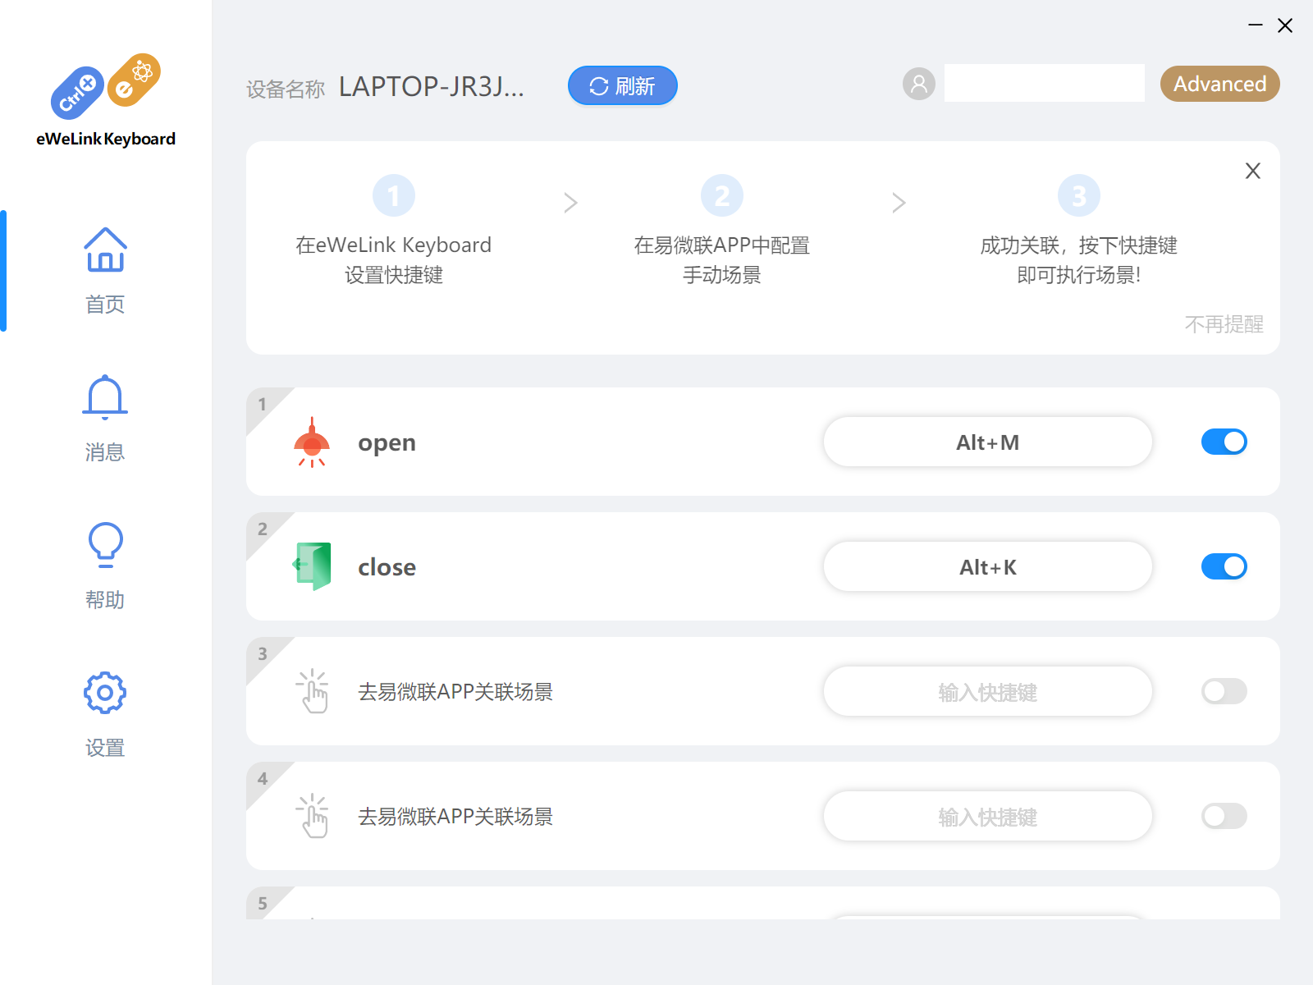Open the 帮助 lightbulb help page
Screen dimensions: 1313x985
click(105, 566)
